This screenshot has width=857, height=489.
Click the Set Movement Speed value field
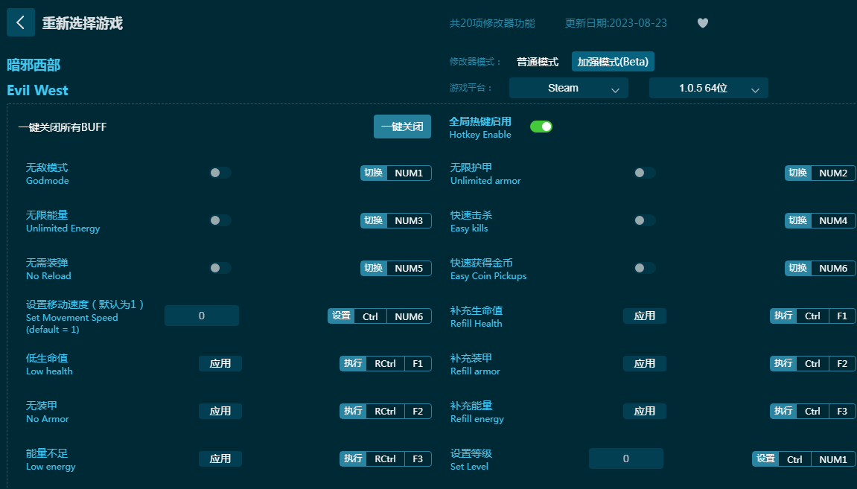202,316
